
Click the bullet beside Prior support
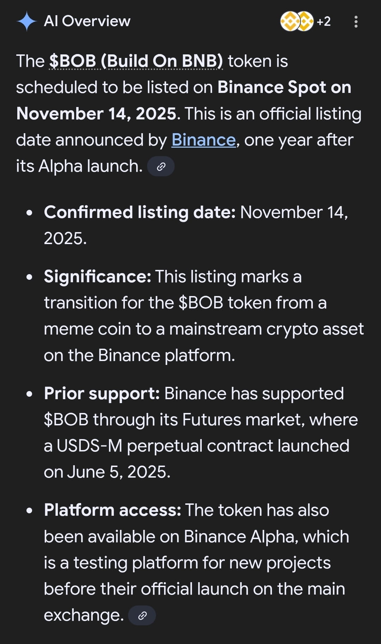tap(30, 394)
